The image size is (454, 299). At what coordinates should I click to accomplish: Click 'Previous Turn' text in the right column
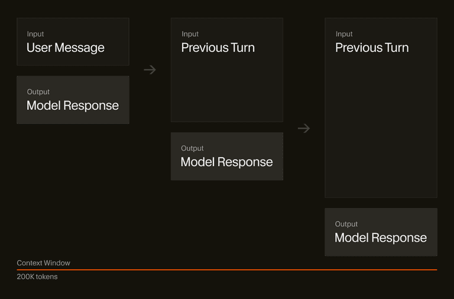click(372, 48)
